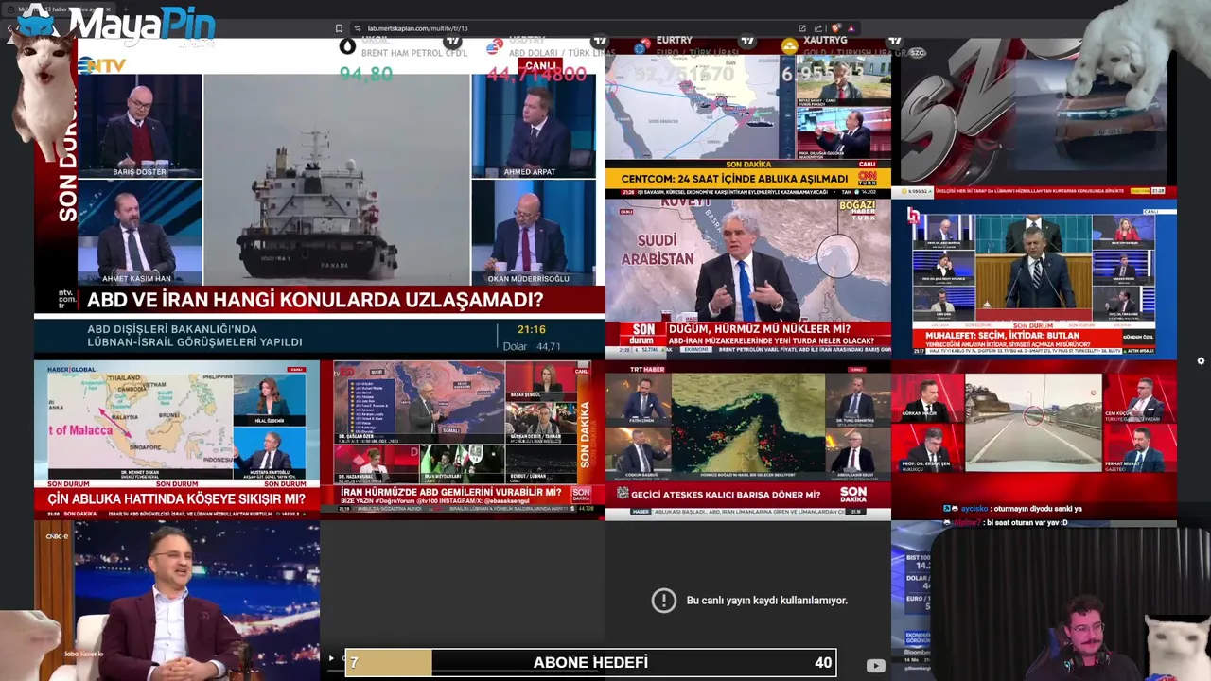
Task: Click the error exclamation icon
Action: 664,600
